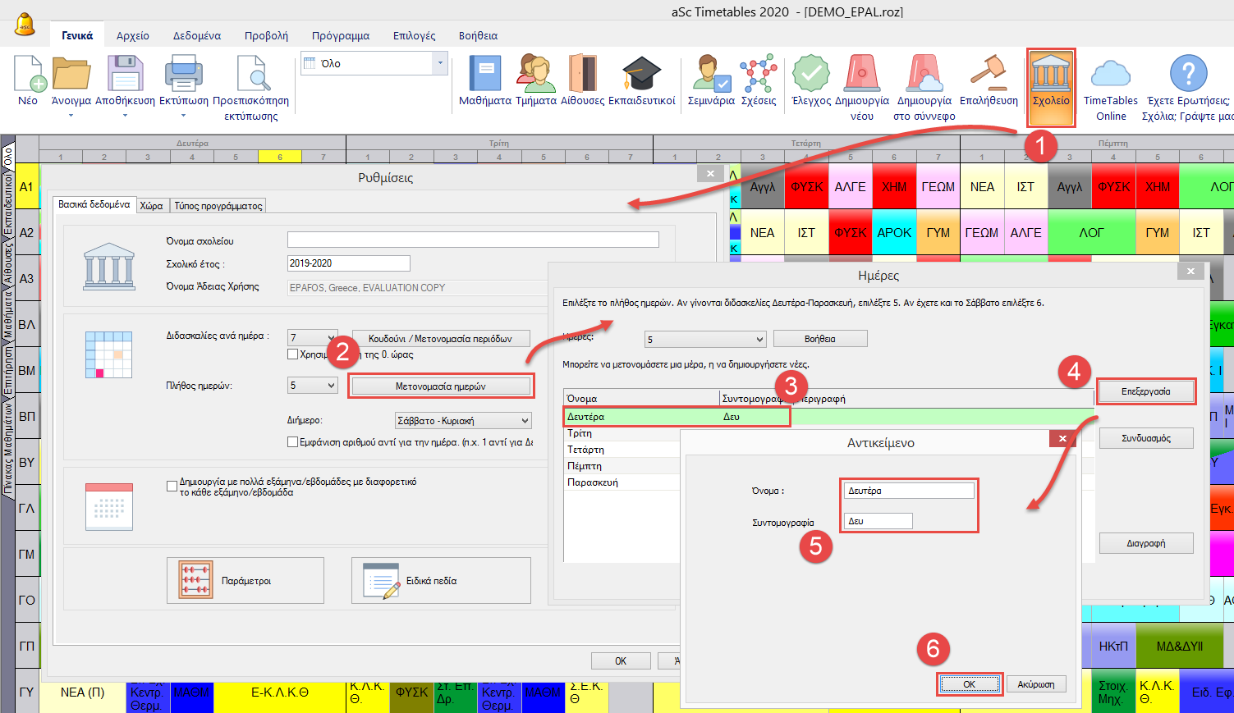
Task: Click the Όνομα field containing Δευτέρα
Action: [908, 491]
